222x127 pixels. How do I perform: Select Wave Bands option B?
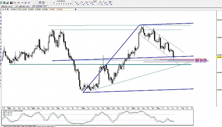coord(71,4)
